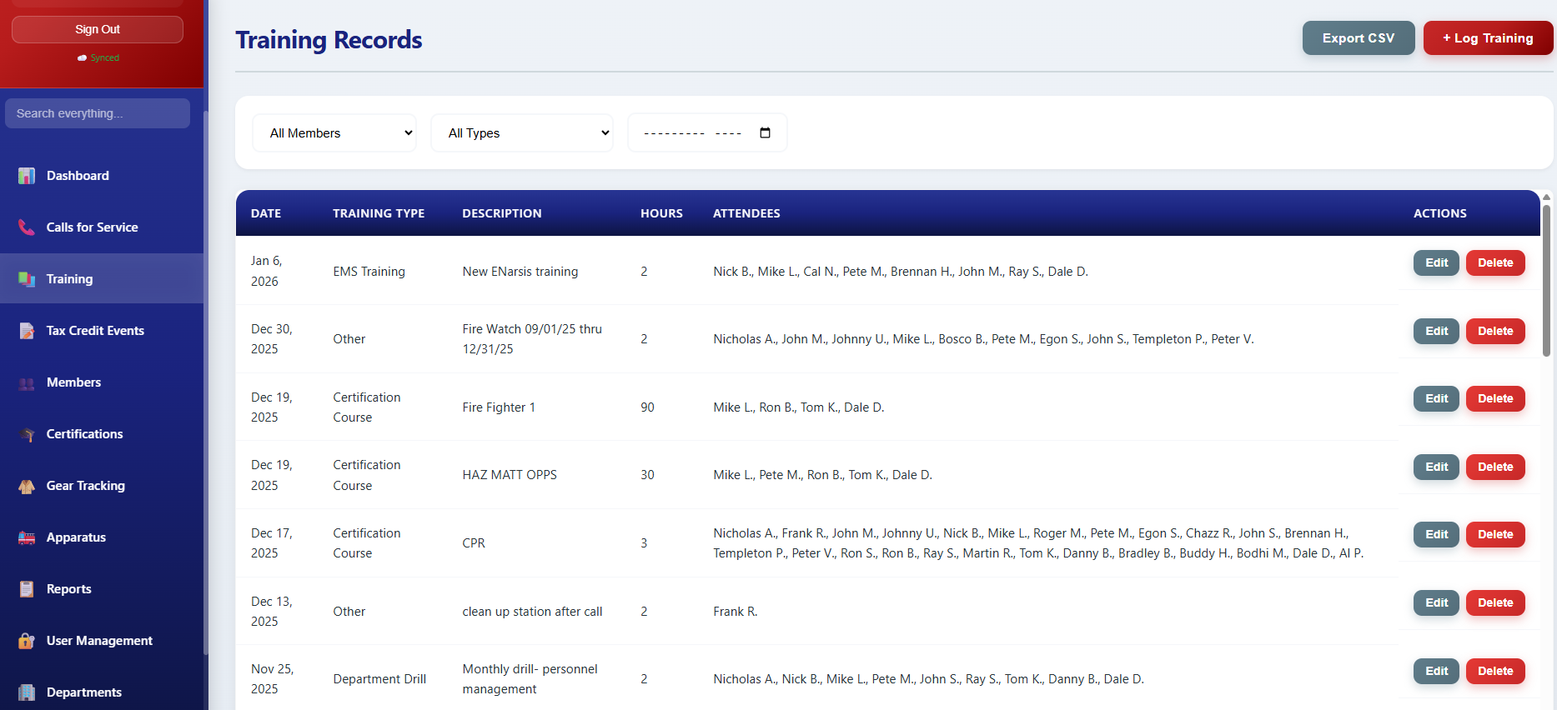Click the Export CSV button

(1358, 38)
